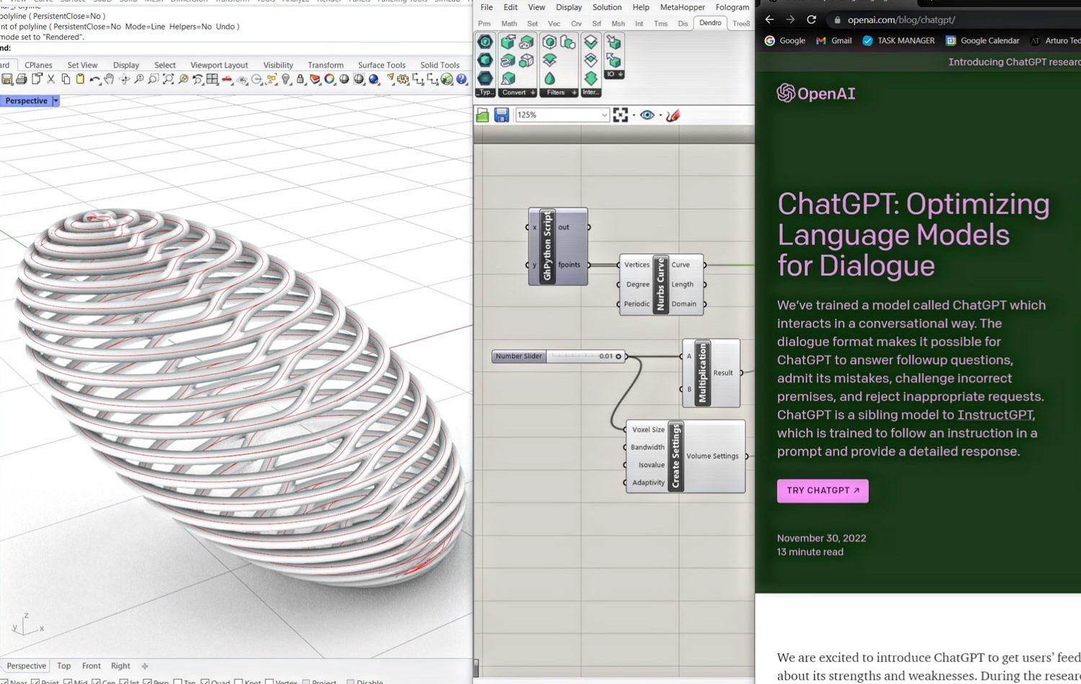Click the Paste clipboard icon in Rhino
The image size is (1081, 684).
pos(80,79)
